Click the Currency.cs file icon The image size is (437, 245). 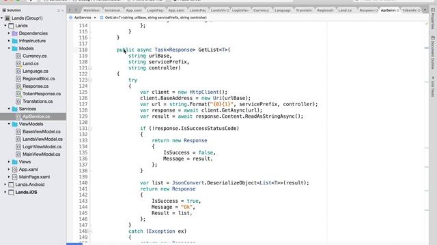pyautogui.click(x=18, y=56)
